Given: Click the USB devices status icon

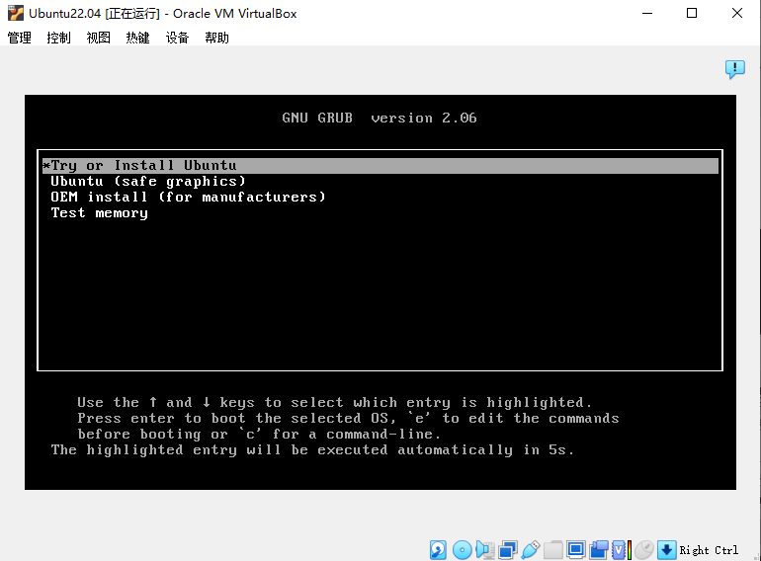Looking at the screenshot, I should click(x=531, y=550).
